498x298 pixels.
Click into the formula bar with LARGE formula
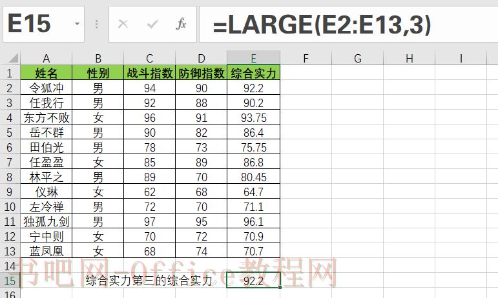tap(348, 24)
